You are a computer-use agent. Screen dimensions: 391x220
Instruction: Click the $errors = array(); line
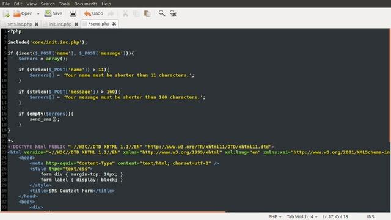tap(43, 59)
